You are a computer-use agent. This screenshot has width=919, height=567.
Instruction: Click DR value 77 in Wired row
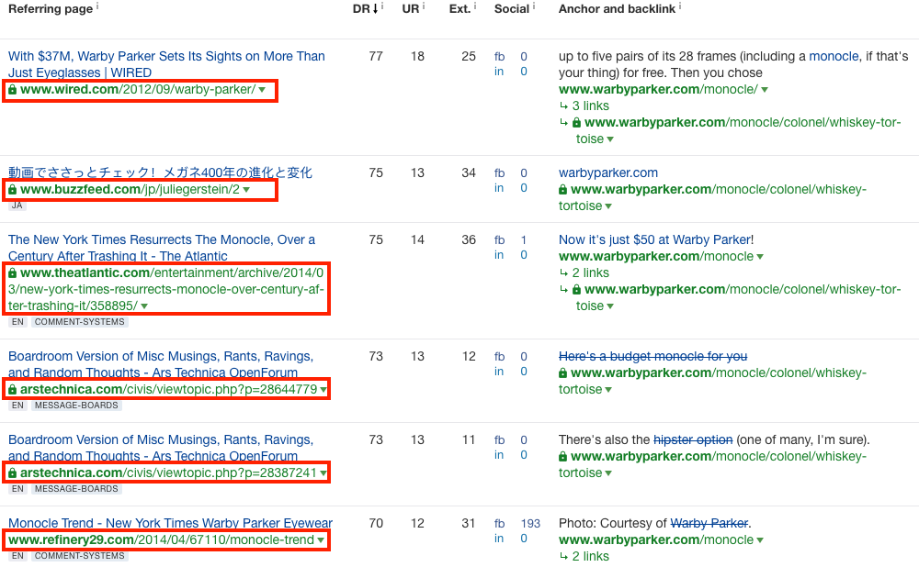[376, 56]
